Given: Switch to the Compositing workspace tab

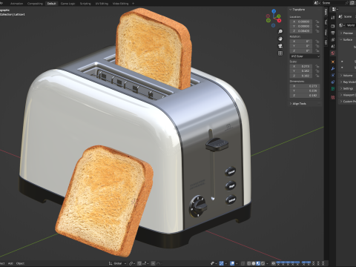Looking at the screenshot, I should [x=35, y=4].
